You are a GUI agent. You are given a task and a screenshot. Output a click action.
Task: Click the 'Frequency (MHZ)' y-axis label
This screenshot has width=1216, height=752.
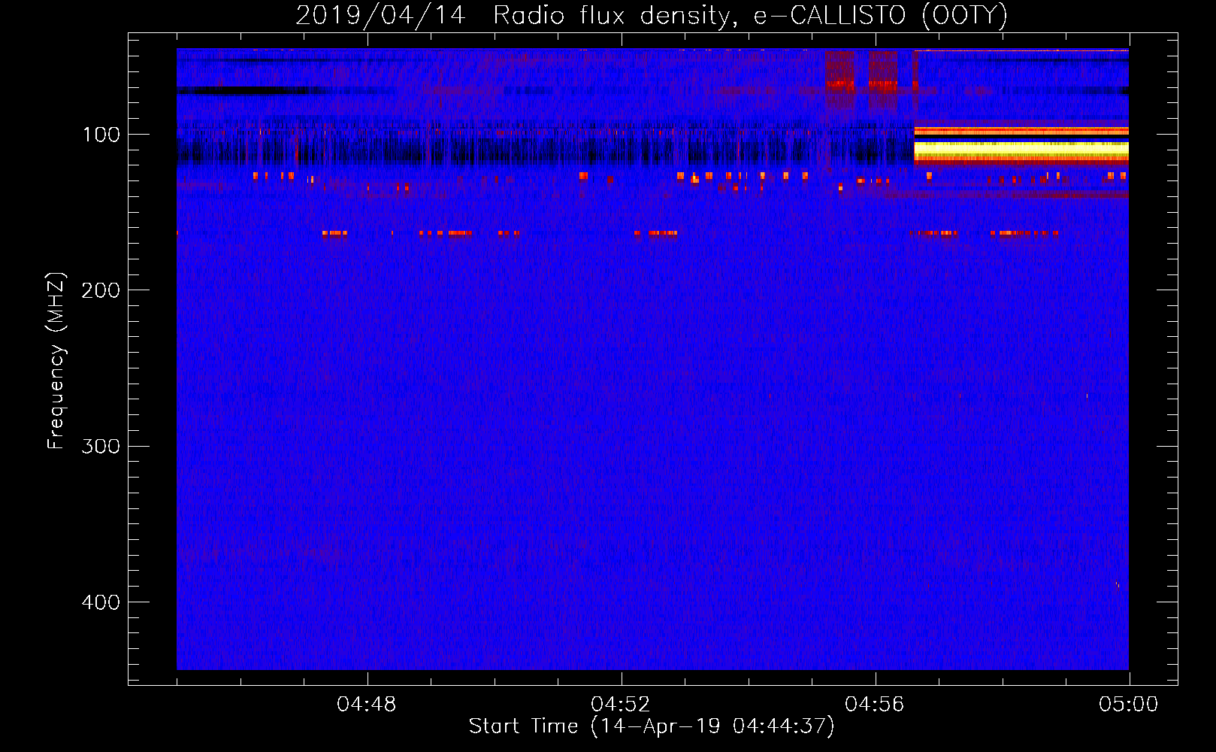pos(56,360)
